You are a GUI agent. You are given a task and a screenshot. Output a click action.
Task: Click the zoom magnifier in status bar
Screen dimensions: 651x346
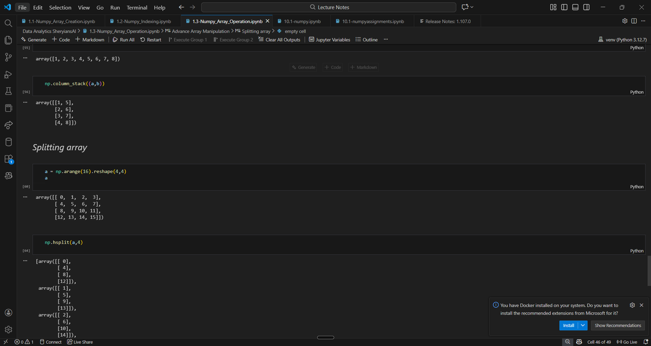click(x=567, y=342)
